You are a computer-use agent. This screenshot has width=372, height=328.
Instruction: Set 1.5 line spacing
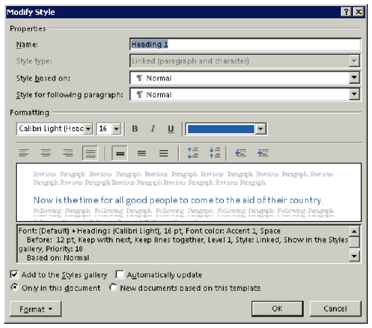(x=141, y=153)
